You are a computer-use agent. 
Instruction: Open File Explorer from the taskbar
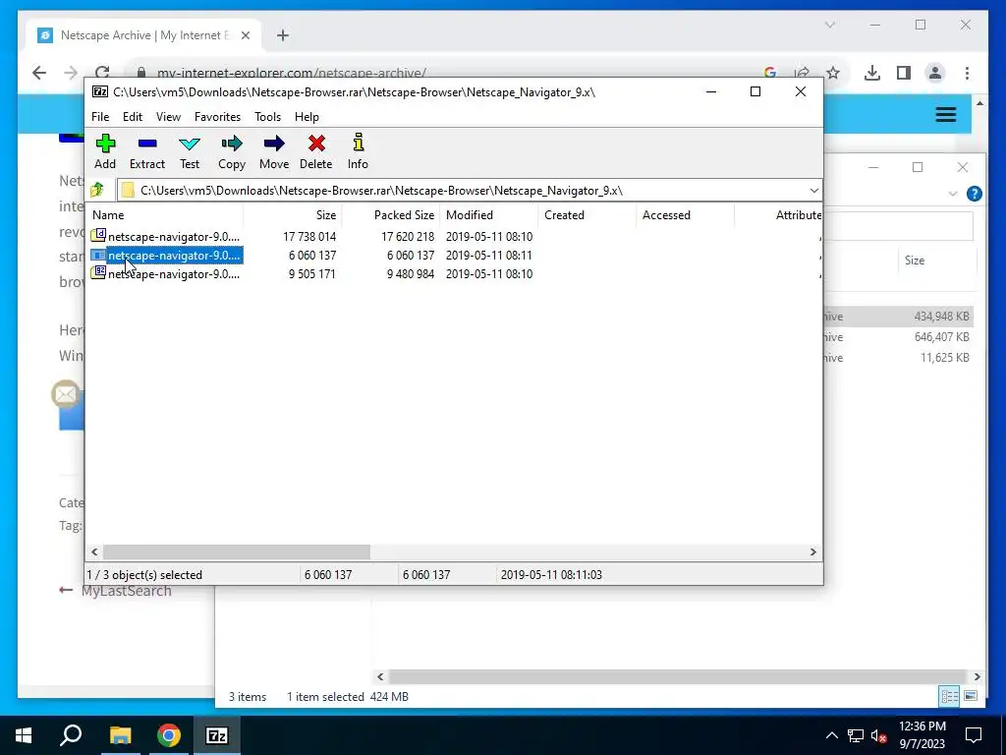tap(120, 735)
